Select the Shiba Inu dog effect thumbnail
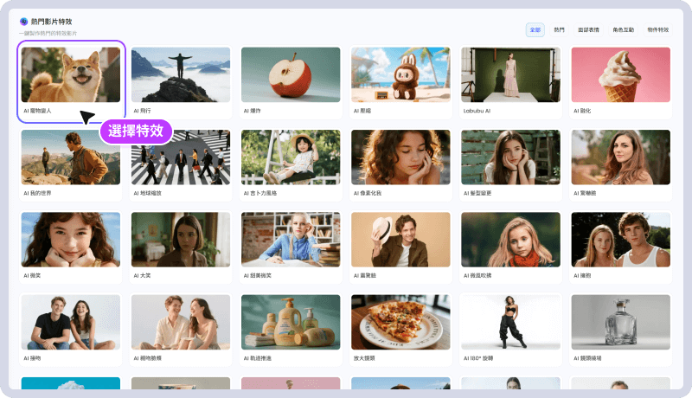The image size is (692, 398). click(71, 74)
